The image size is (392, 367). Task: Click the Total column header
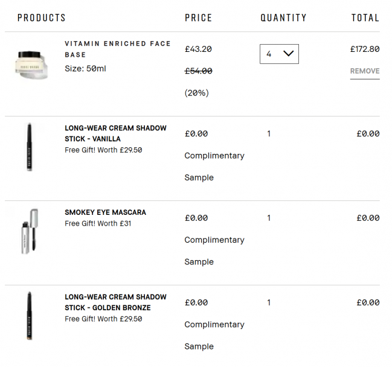365,18
